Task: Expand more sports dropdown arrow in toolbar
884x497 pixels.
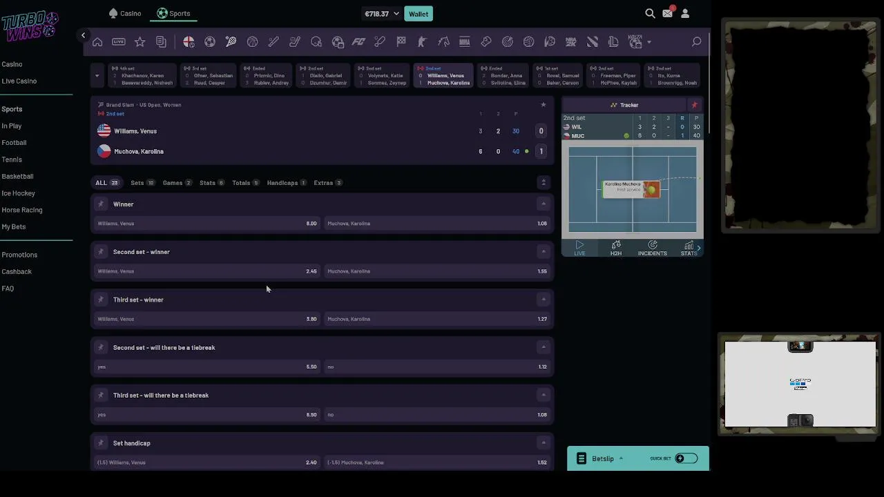Action: pyautogui.click(x=649, y=42)
